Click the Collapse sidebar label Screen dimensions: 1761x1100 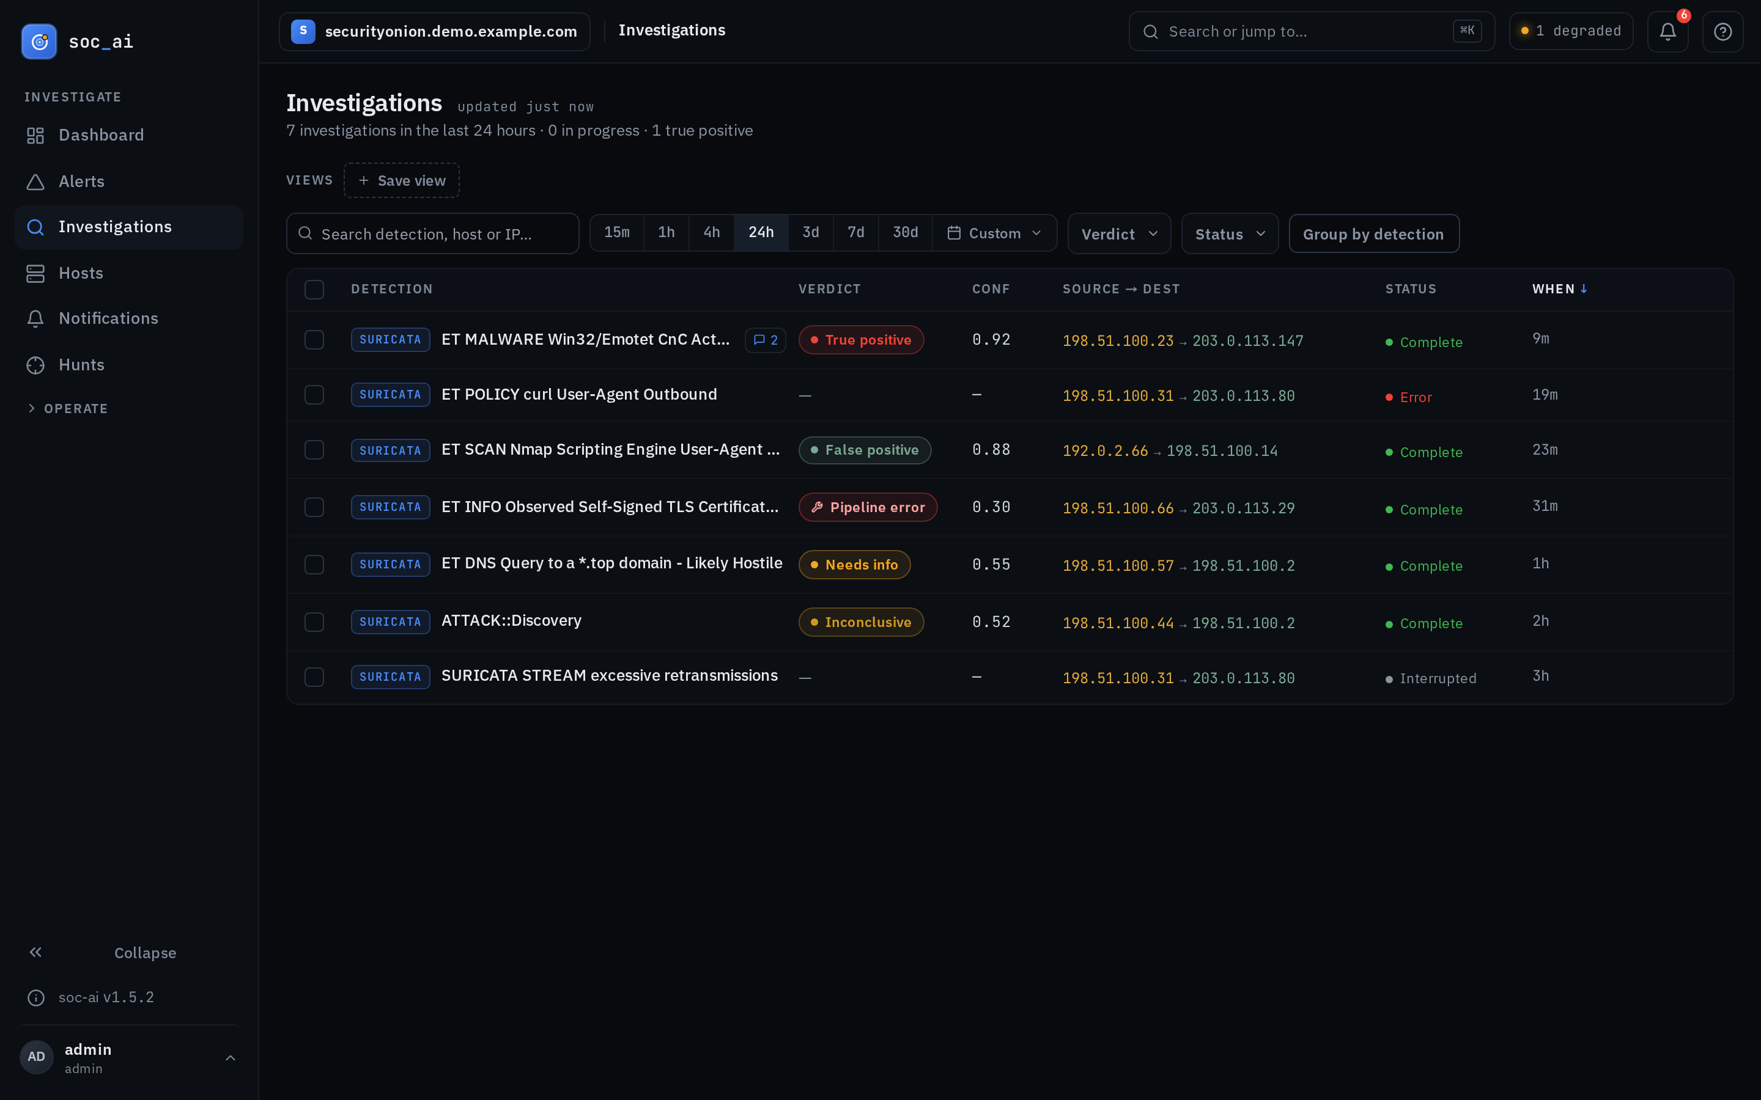pyautogui.click(x=145, y=953)
